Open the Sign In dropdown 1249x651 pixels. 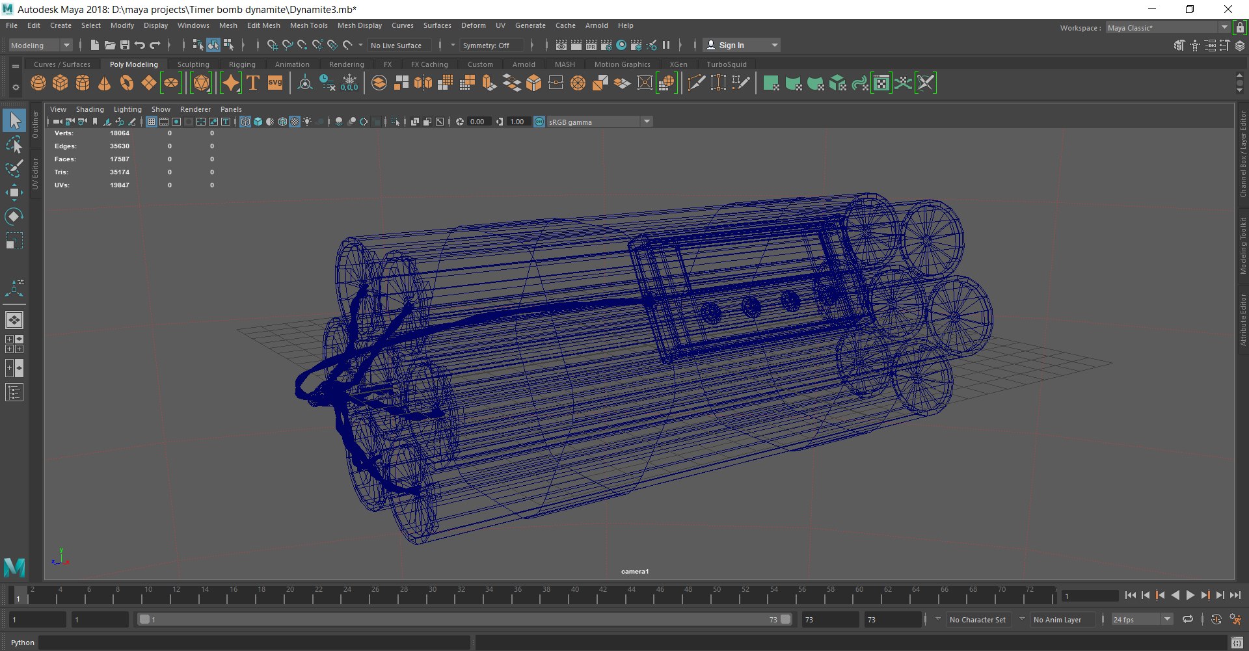pyautogui.click(x=742, y=45)
